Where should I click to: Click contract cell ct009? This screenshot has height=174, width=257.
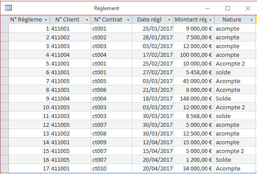click(x=112, y=142)
